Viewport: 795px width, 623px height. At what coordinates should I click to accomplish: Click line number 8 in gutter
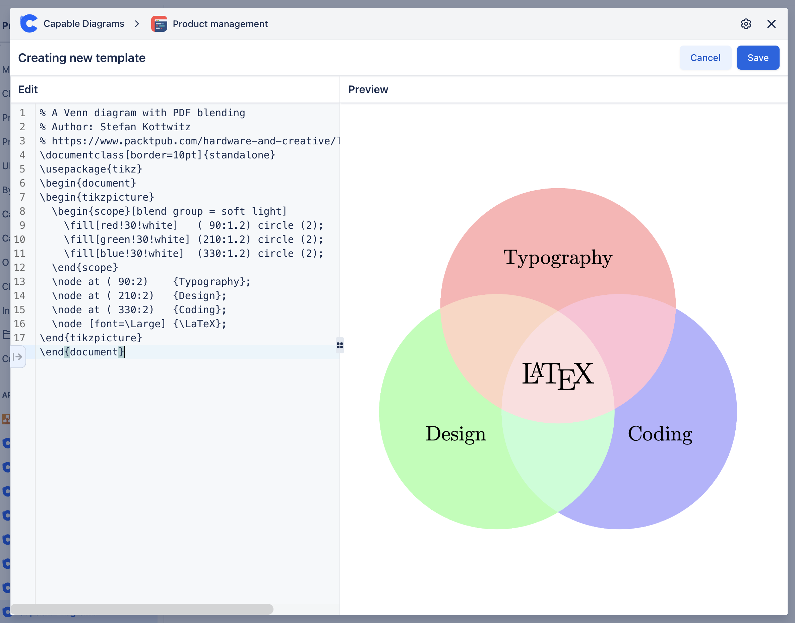(x=22, y=211)
